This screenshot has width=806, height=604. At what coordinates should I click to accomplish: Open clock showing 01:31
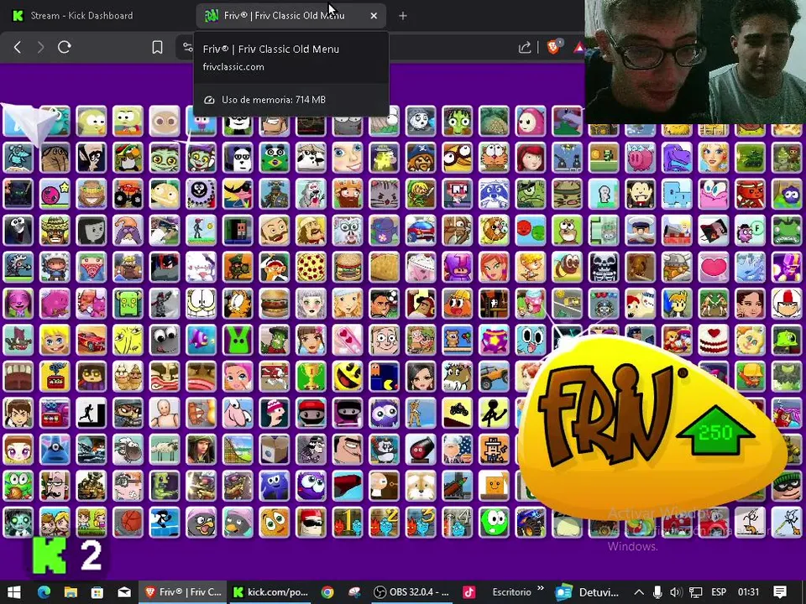748,592
